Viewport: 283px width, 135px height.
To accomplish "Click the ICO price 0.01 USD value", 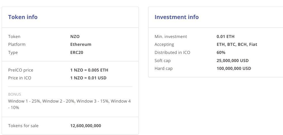I will [x=88, y=78].
